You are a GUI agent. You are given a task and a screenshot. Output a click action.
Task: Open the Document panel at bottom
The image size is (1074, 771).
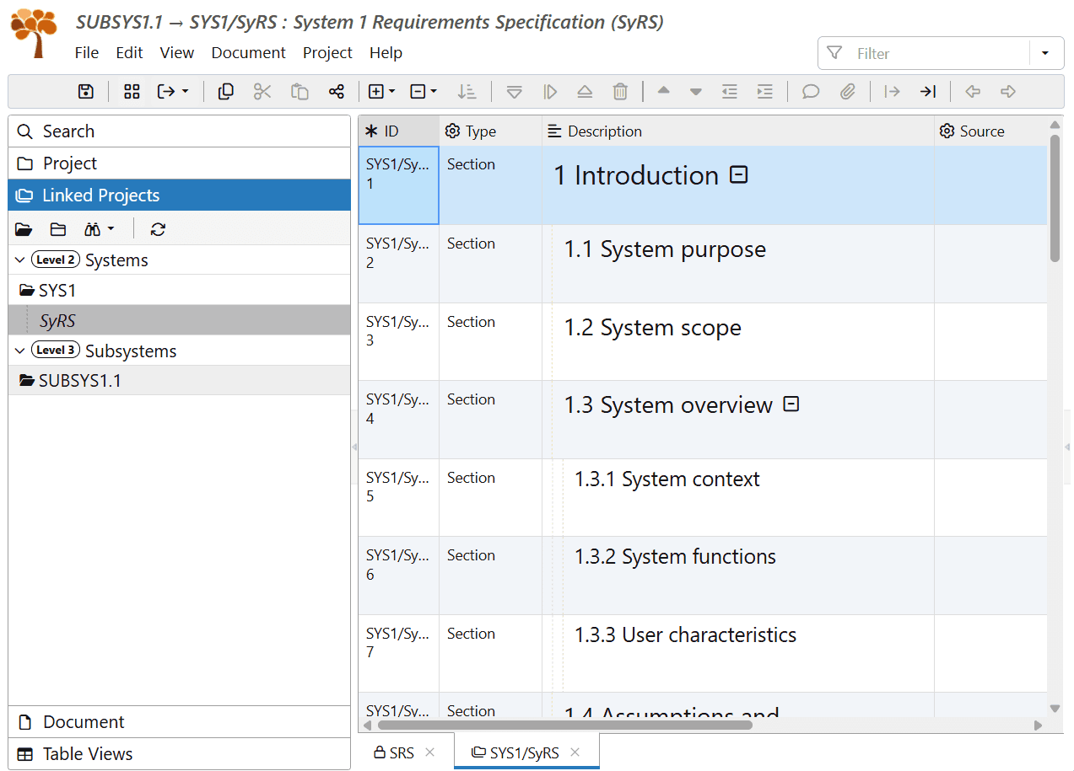[179, 722]
